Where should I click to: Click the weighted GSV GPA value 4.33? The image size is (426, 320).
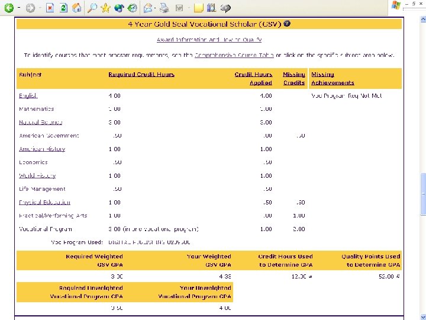[225, 277]
